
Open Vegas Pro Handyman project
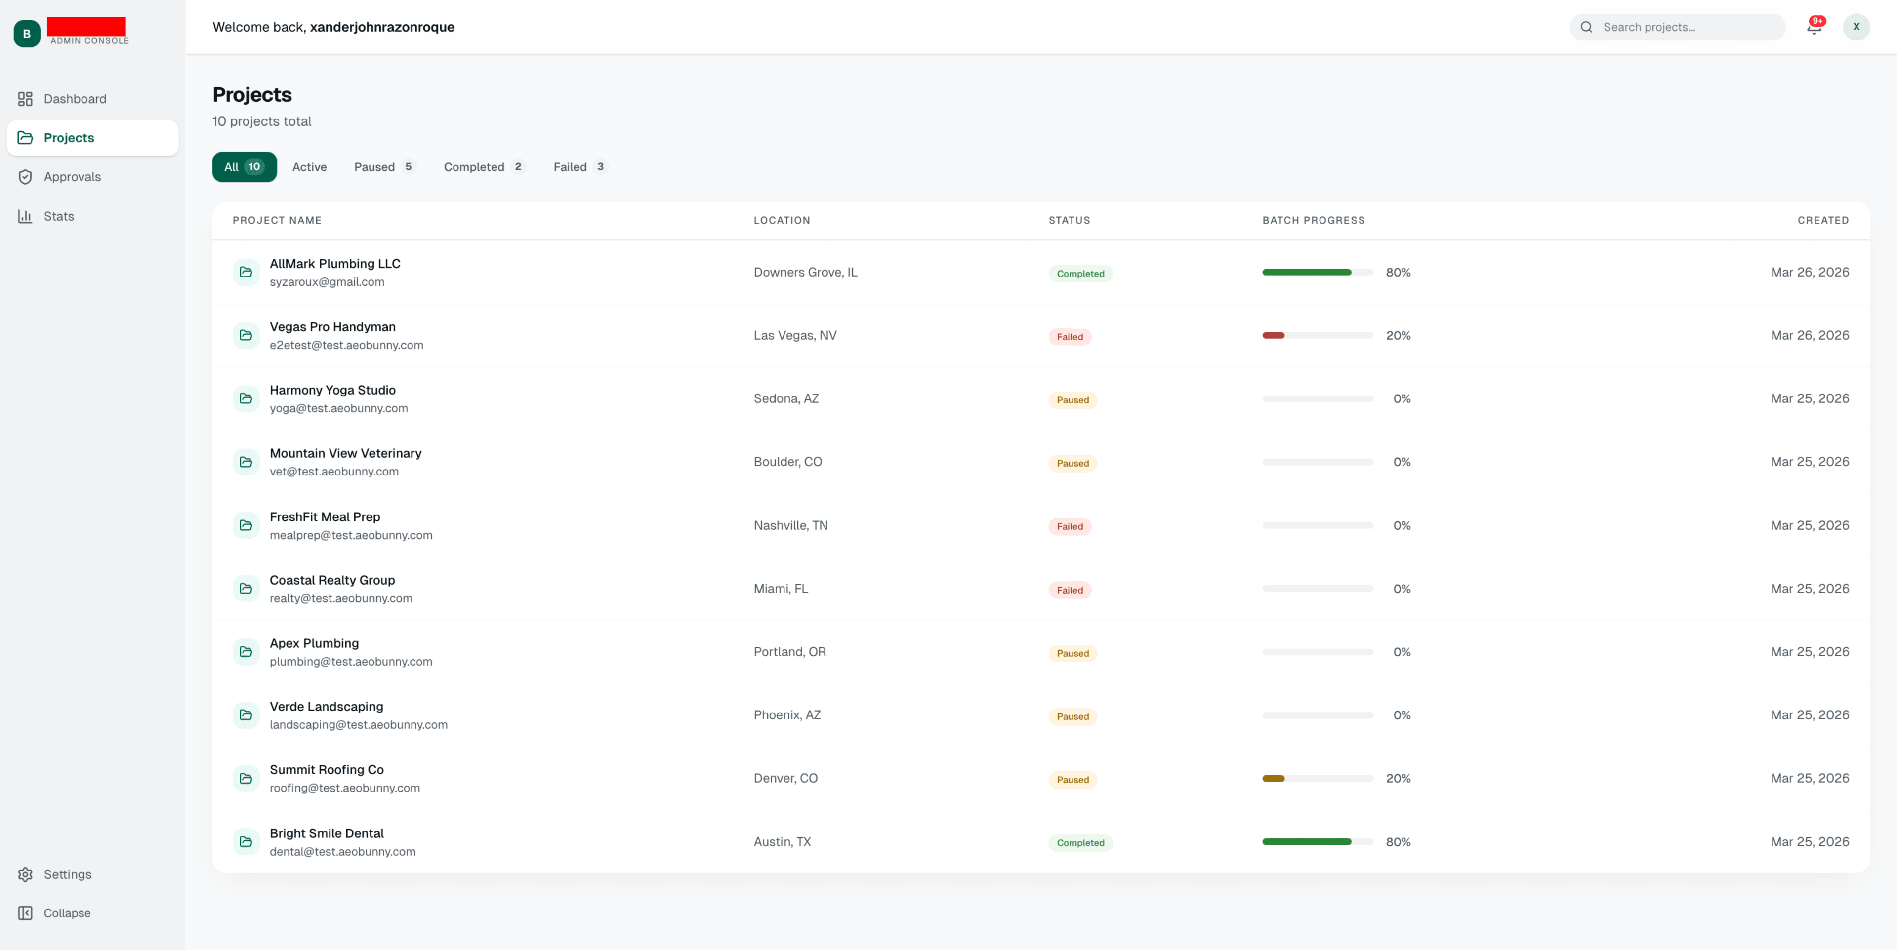[x=333, y=327]
